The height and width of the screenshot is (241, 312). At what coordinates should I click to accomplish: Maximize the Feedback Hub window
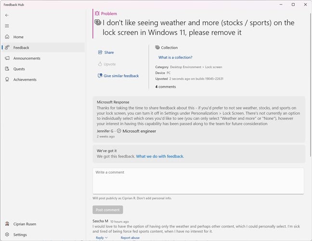[x=293, y=4]
